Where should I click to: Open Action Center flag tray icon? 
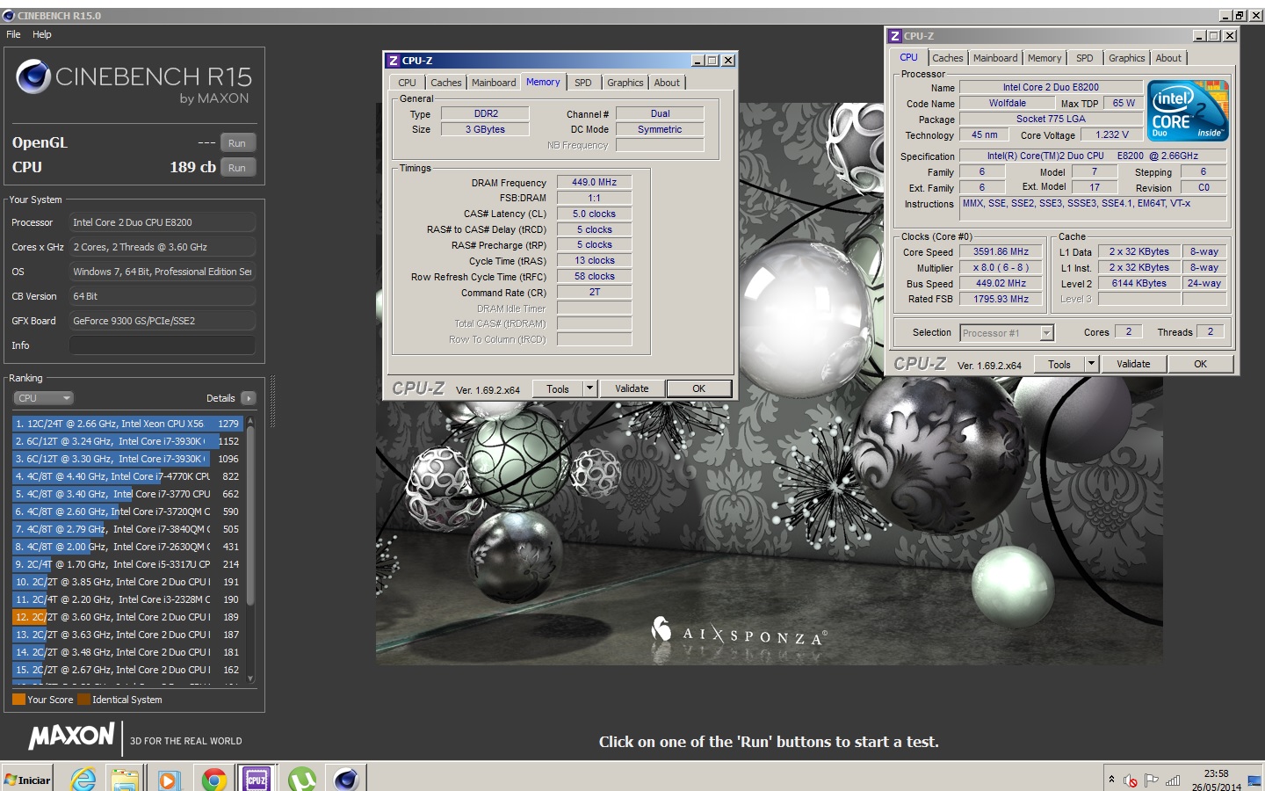tap(1151, 780)
